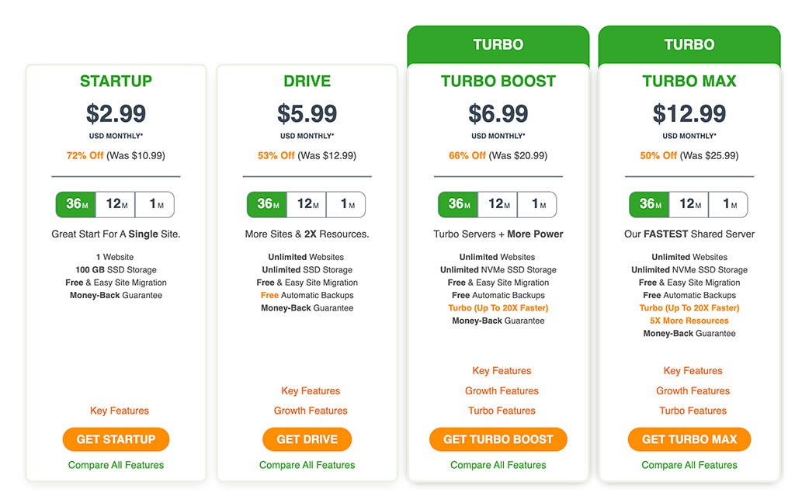Click the Get Turbo Boost button
Image resolution: width=795 pixels, height=503 pixels.
click(498, 439)
